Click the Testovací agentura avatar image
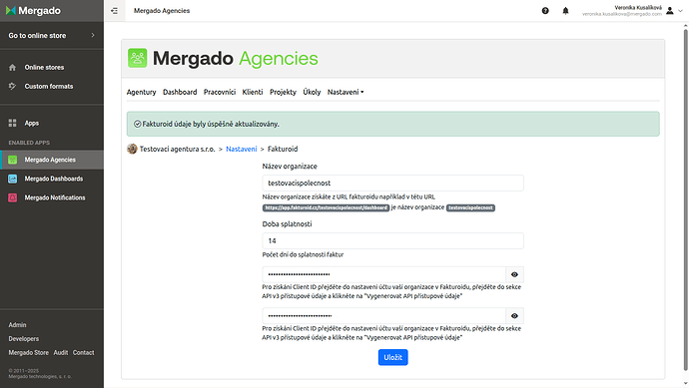The height and width of the screenshot is (388, 689). 132,149
